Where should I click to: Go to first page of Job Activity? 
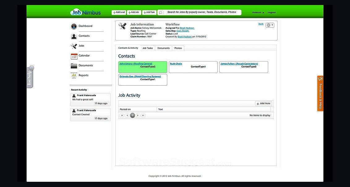click(122, 116)
